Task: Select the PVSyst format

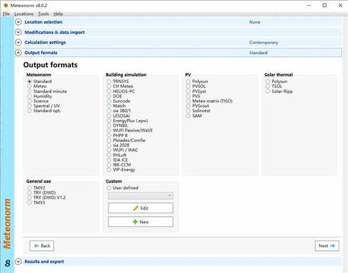Action: (x=196, y=92)
